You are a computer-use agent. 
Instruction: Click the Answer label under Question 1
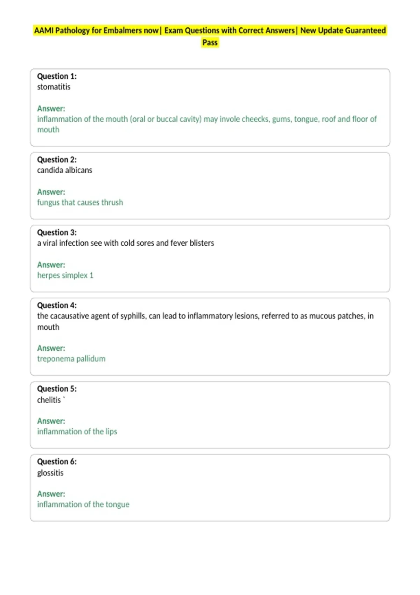[x=51, y=108]
